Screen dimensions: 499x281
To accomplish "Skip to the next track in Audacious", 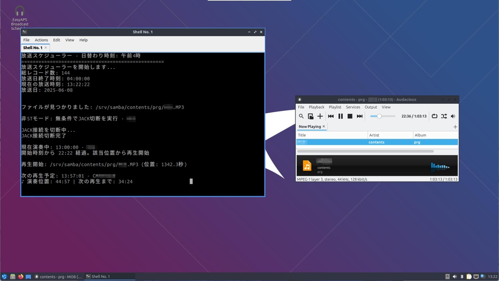I will point(359,116).
